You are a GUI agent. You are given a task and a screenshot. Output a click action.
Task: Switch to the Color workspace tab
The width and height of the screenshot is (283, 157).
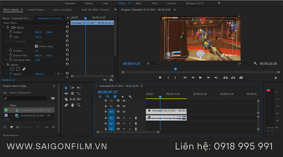105,3
